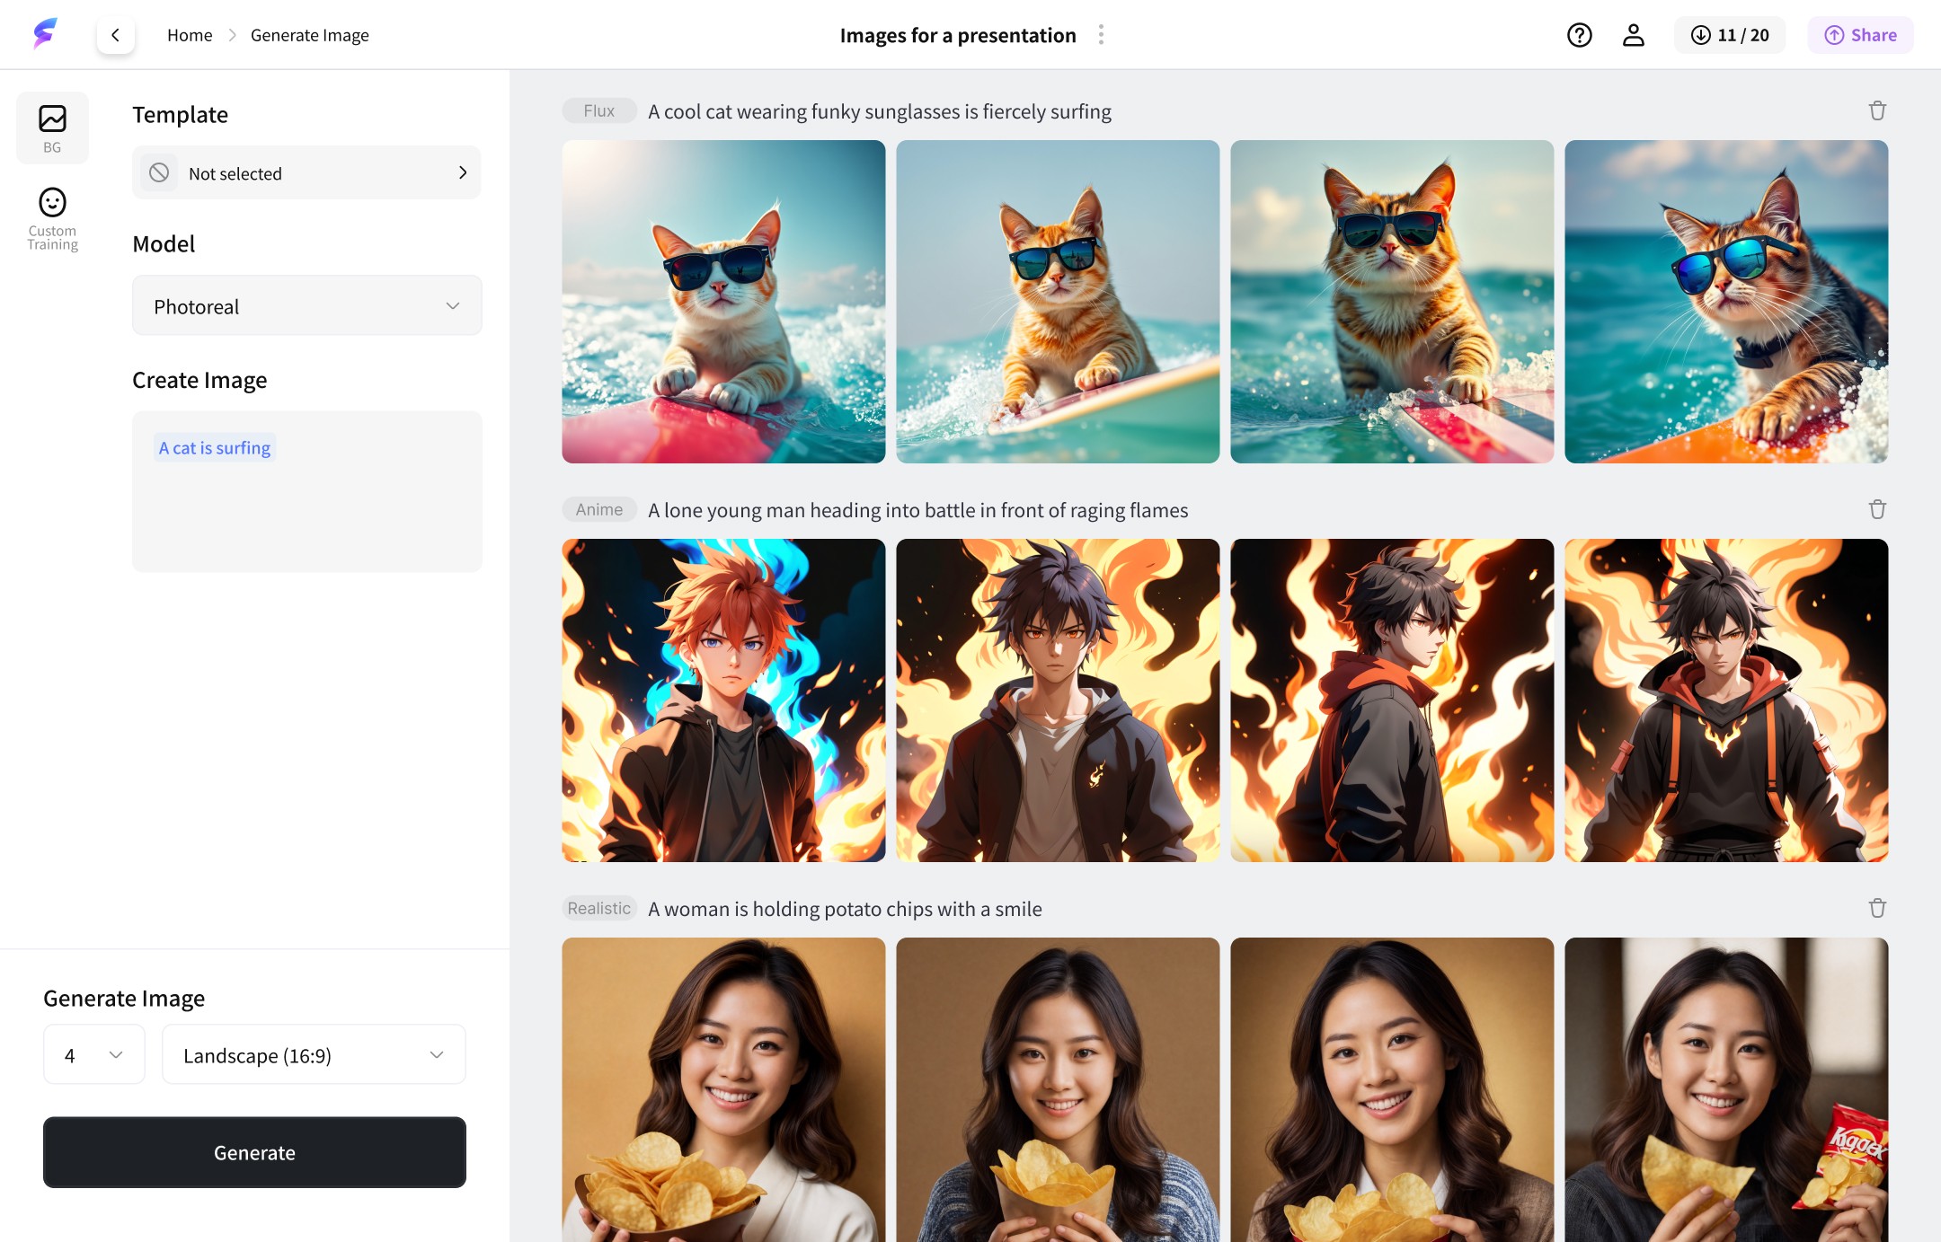
Task: Click the back navigation arrow icon
Action: point(115,34)
